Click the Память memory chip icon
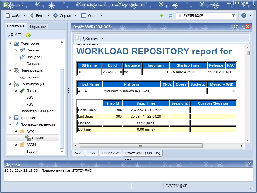The image size is (257, 193). (x=22, y=91)
